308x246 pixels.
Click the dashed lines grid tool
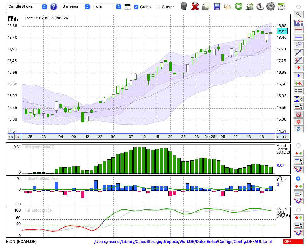point(298,91)
